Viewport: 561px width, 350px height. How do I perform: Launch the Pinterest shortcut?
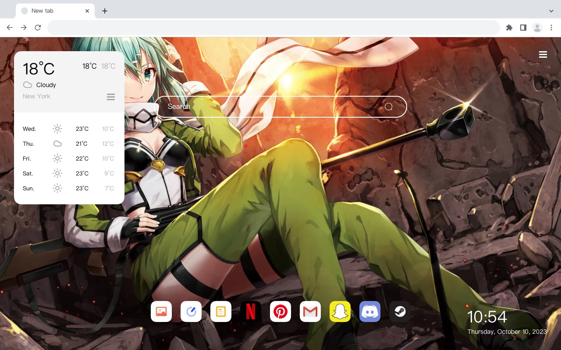tap(280, 311)
